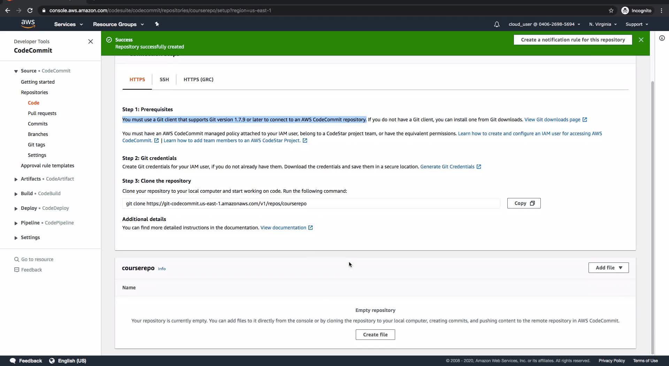The width and height of the screenshot is (669, 366).
Task: Open Generate Git Credentials link
Action: pos(447,167)
